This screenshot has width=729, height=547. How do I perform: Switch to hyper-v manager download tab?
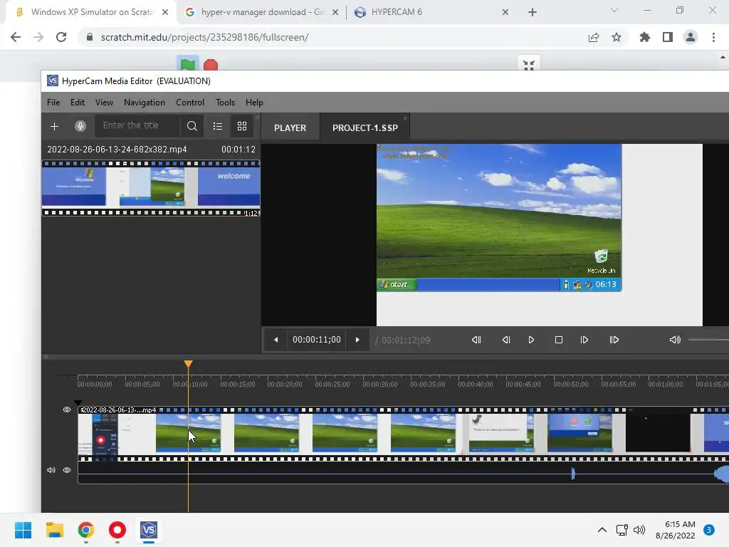262,12
